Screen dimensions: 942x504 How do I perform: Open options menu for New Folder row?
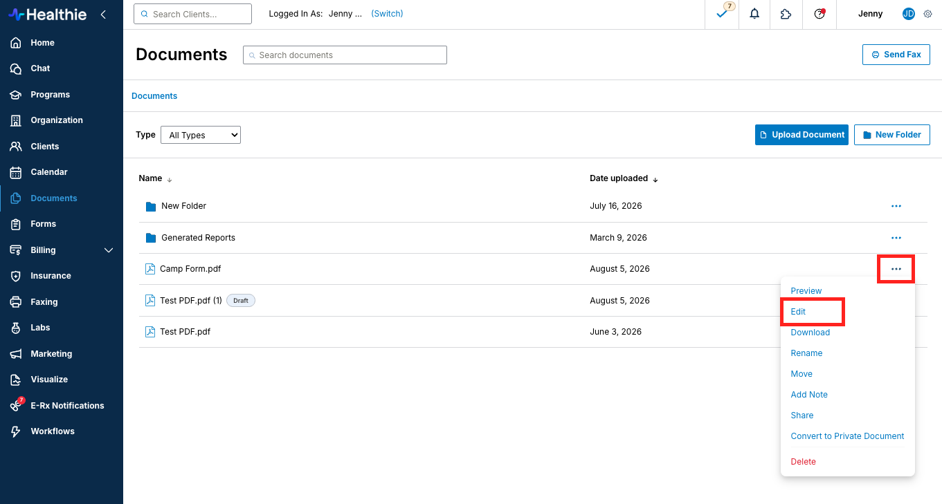[x=896, y=206]
